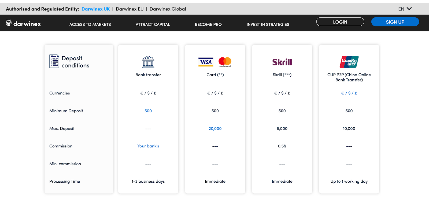Viewport: 429px width, 200px height.
Task: Click the Darwinex owl logo icon
Action: [x=9, y=23]
